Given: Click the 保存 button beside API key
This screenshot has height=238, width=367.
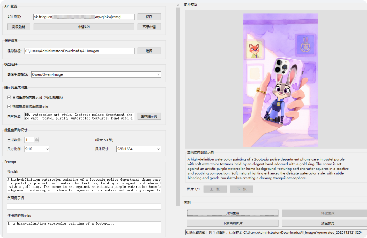Looking at the screenshot, I should tap(149, 17).
